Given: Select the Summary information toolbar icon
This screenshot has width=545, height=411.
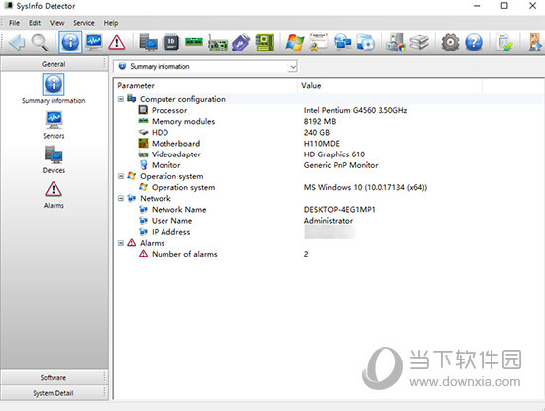Looking at the screenshot, I should pos(70,43).
